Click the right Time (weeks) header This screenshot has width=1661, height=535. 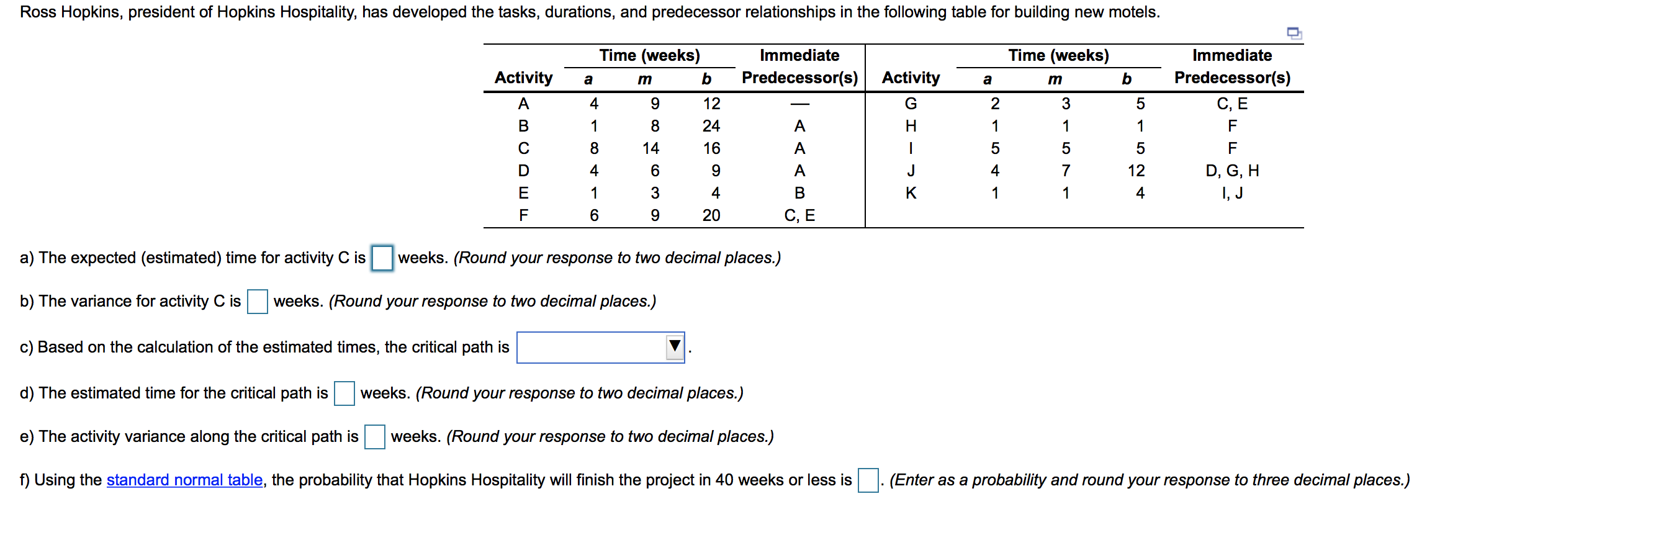[x=1059, y=55]
